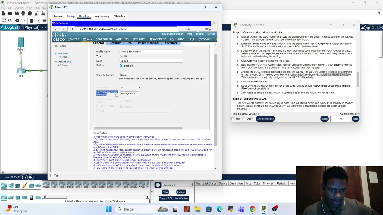Open Microsoft Edge from the taskbar
Screen dimensions: 383x215
click(x=220, y=209)
